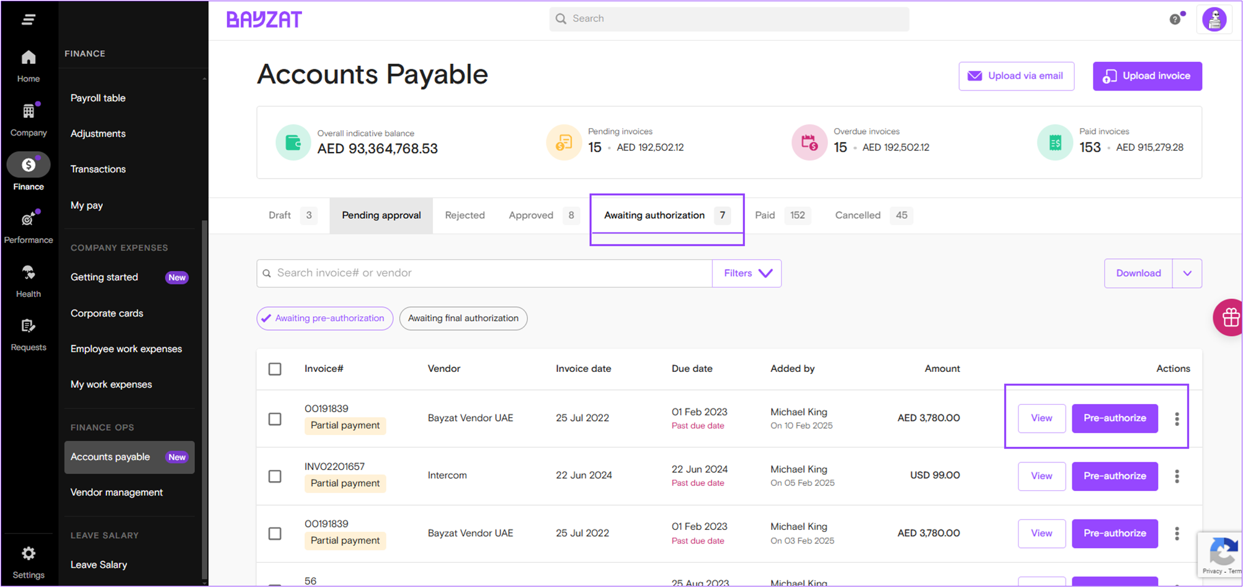The height and width of the screenshot is (587, 1243).
Task: Click the help question mark icon
Action: coord(1175,19)
